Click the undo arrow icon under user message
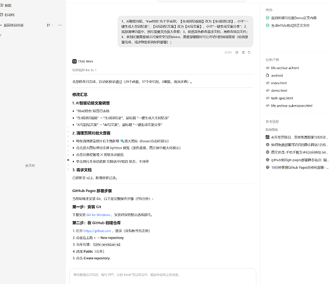This screenshot has width=332, height=284. [249, 52]
